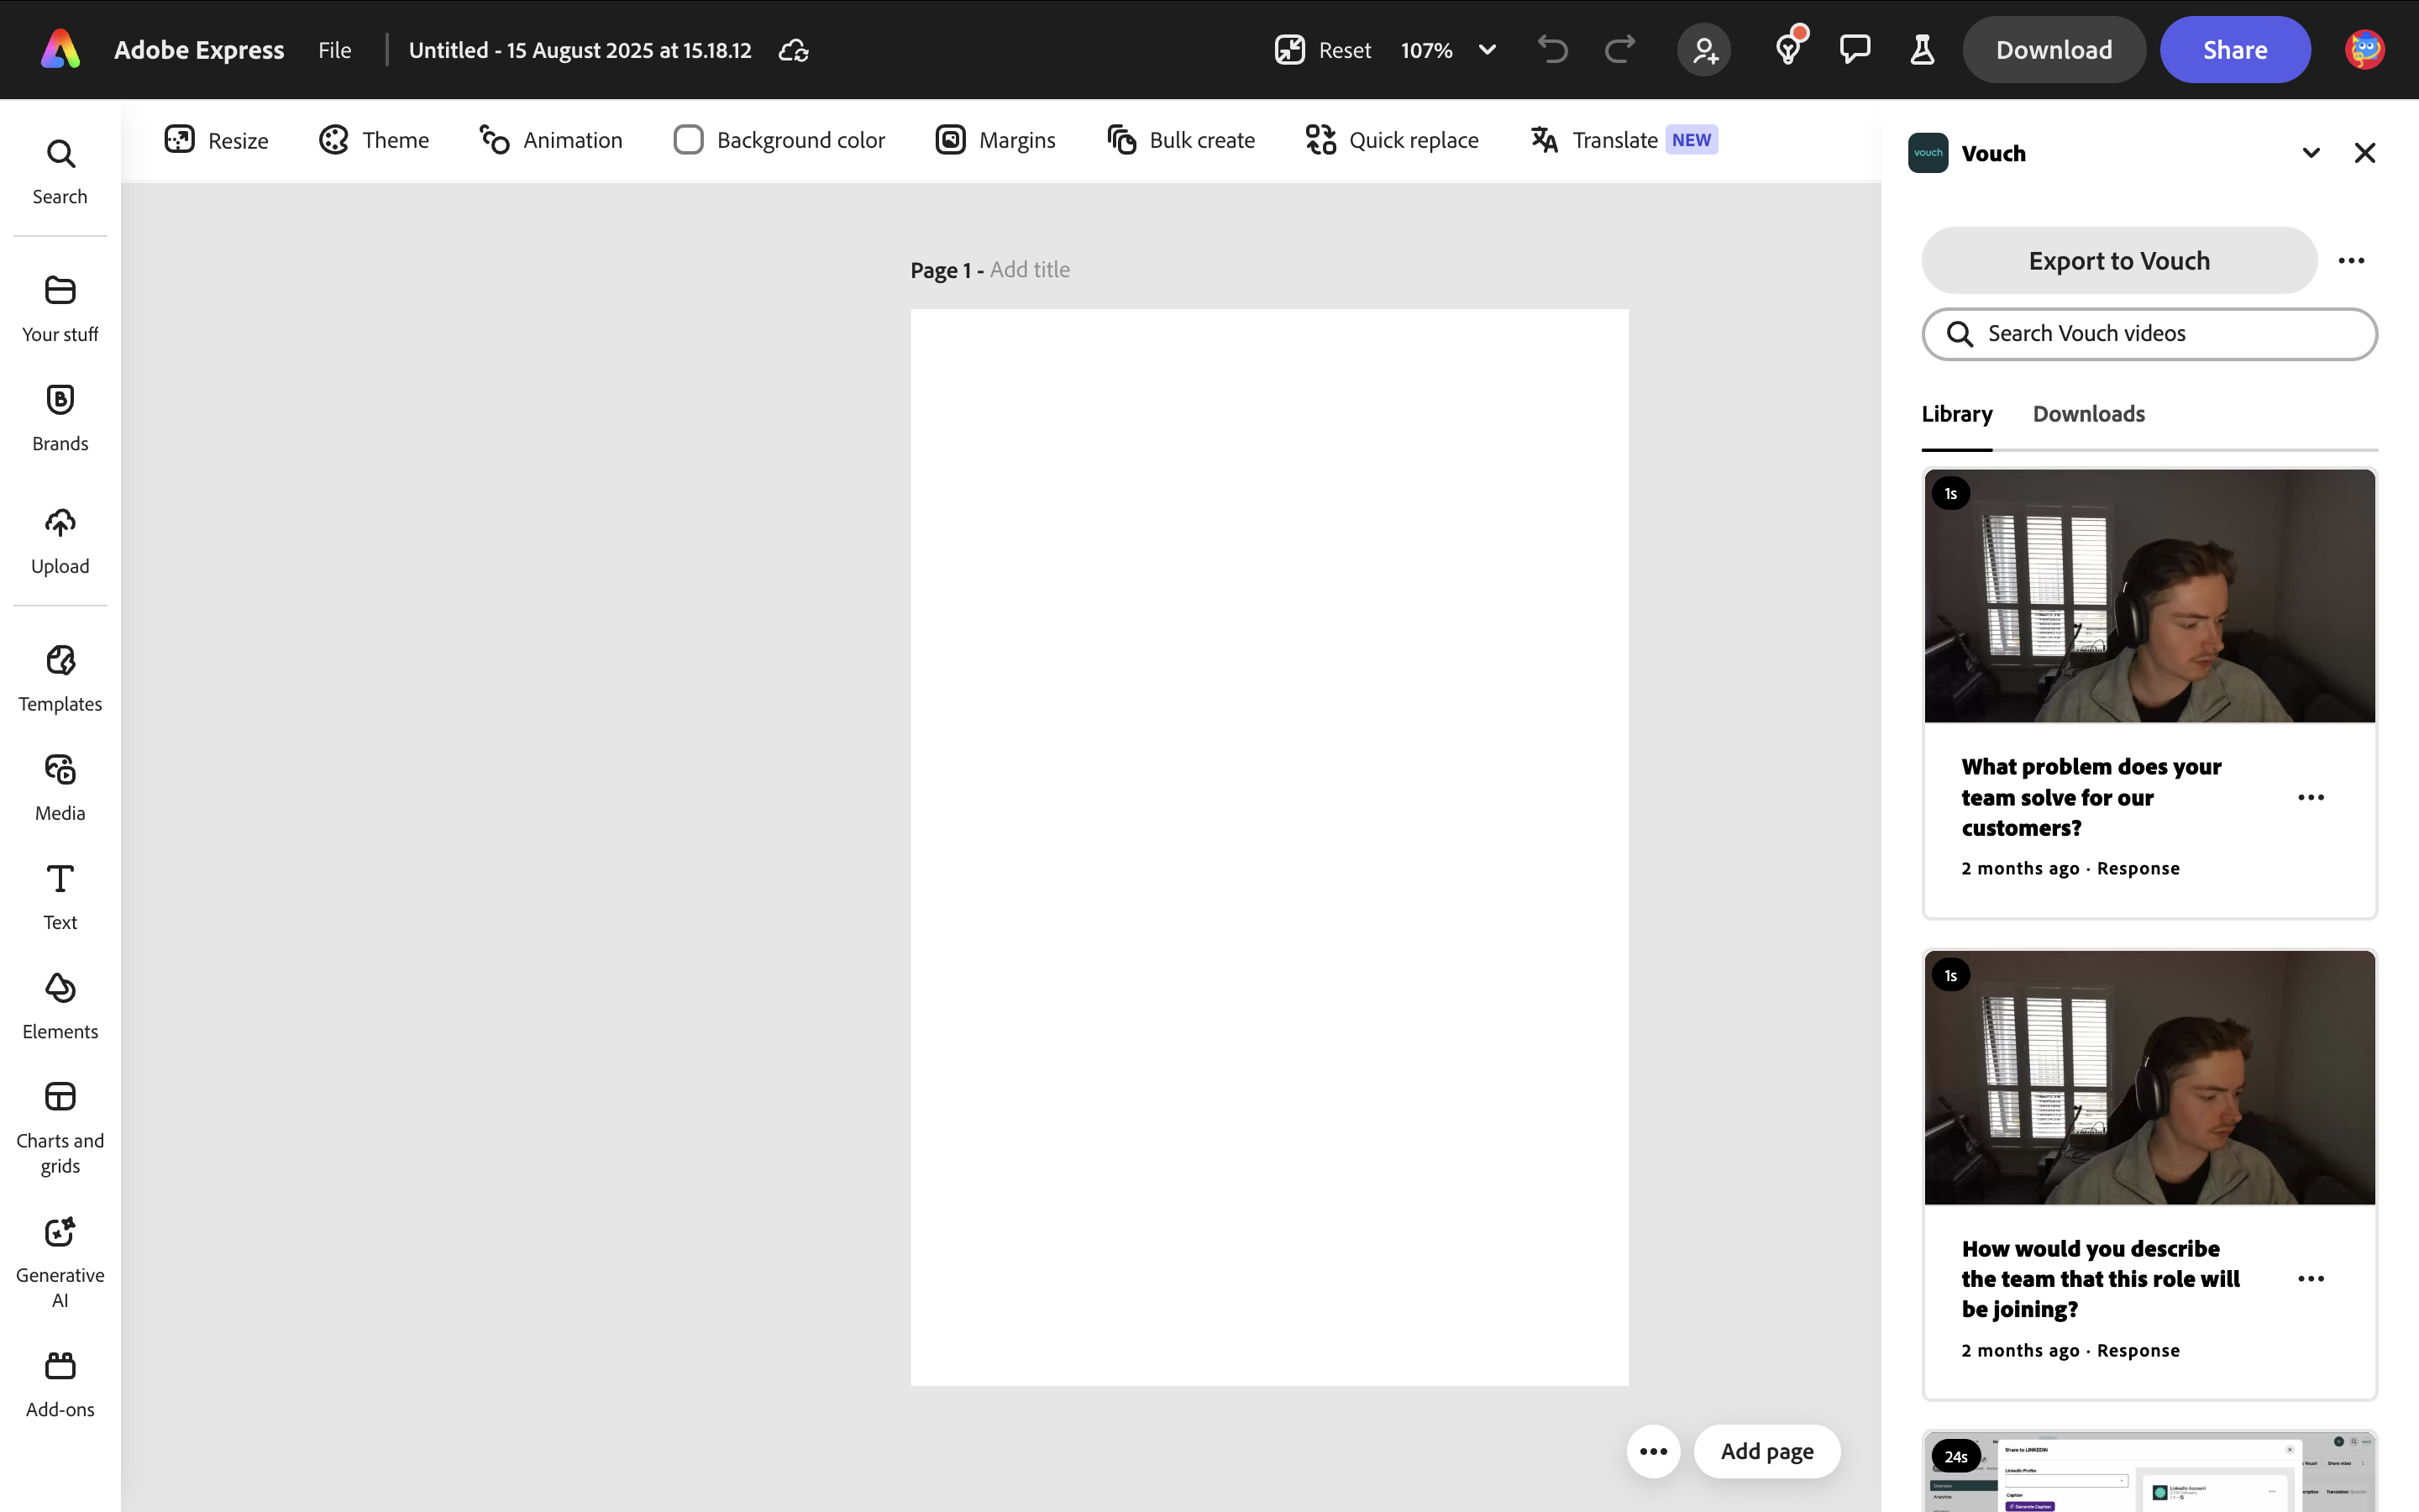Click the Share button
2419x1512 pixels.
tap(2235, 50)
